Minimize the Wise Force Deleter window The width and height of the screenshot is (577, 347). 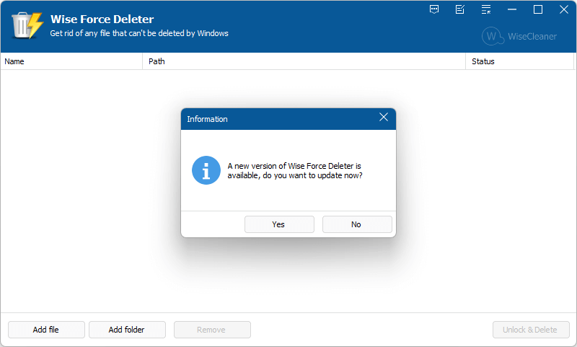tap(512, 9)
